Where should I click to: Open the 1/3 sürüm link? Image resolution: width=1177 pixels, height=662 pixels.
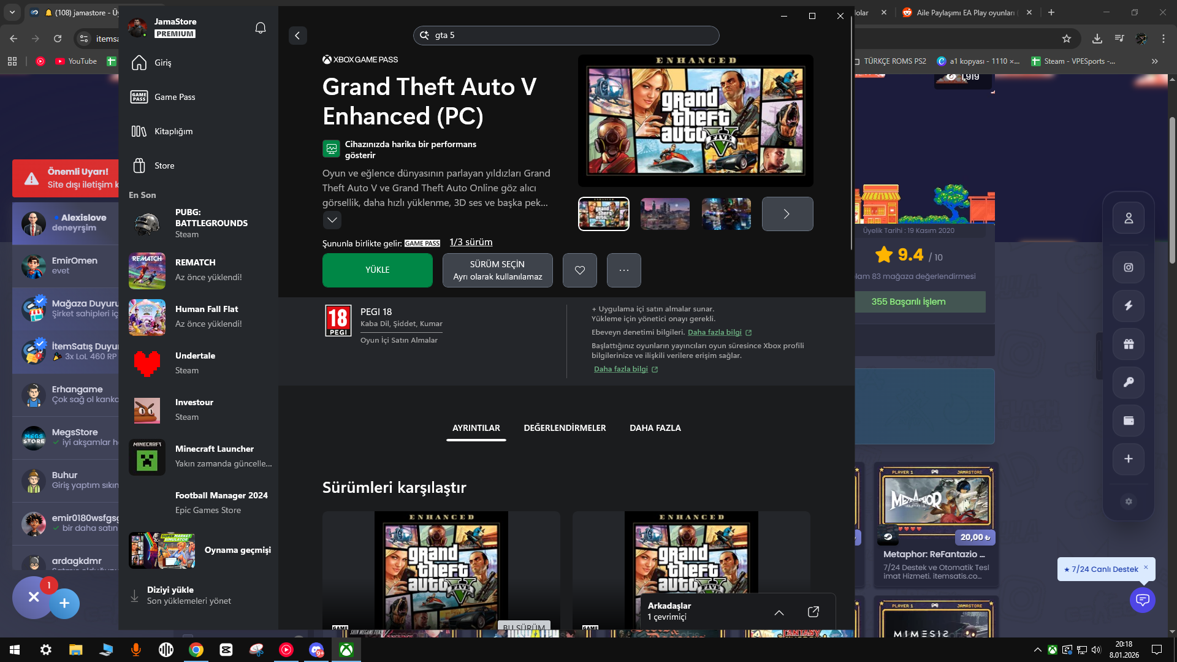coord(471,242)
